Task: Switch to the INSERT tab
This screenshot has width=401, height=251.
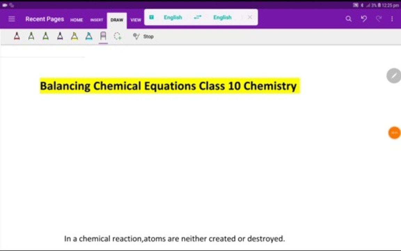Action: point(96,20)
